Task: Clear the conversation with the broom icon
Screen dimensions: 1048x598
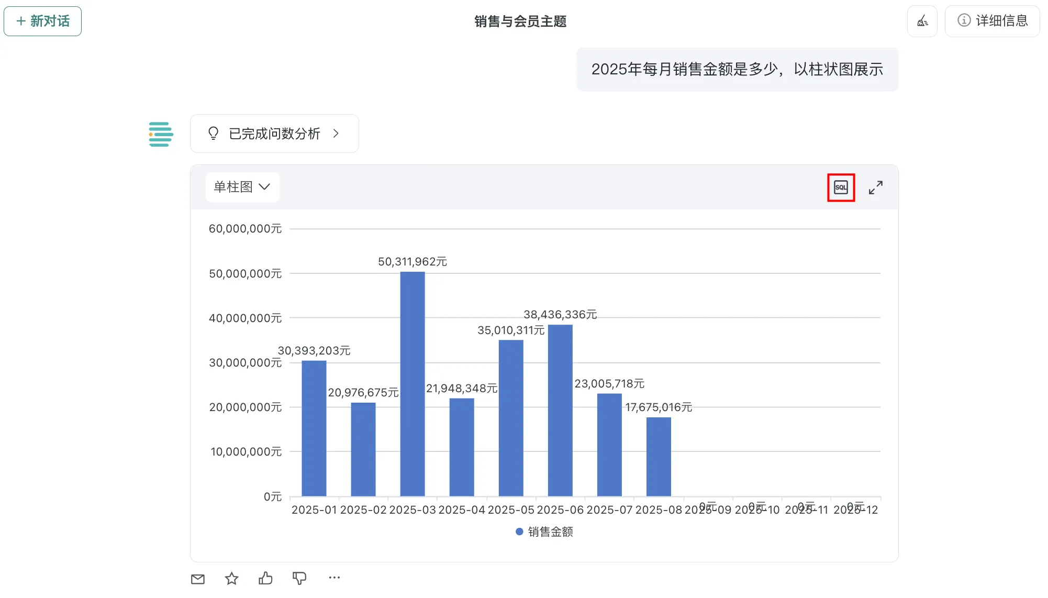Action: pos(922,21)
